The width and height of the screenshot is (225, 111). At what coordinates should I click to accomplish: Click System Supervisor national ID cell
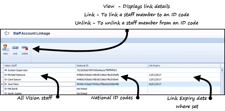point(112,70)
